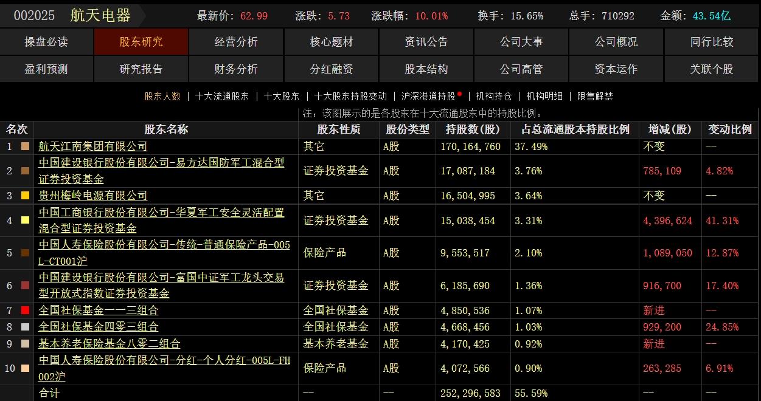This screenshot has height=401, width=761.
Task: Go to 公司大事 tab
Action: tap(521, 42)
